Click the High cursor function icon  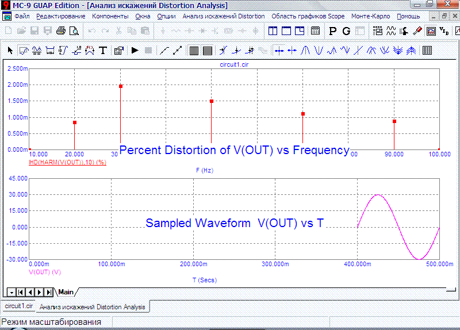[x=332, y=51]
